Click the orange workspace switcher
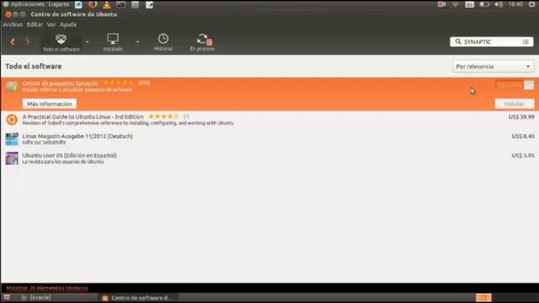The width and height of the screenshot is (539, 303). point(483,297)
